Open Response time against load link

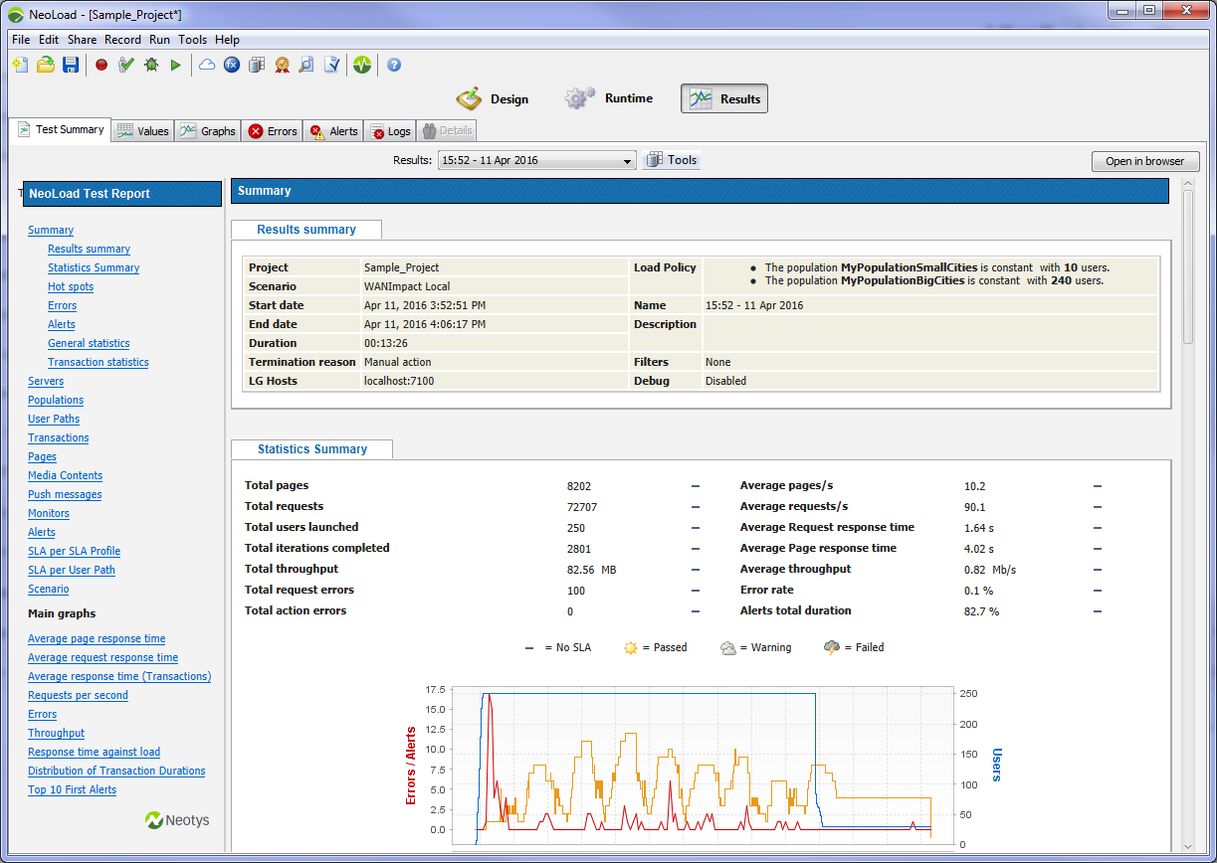click(x=94, y=752)
